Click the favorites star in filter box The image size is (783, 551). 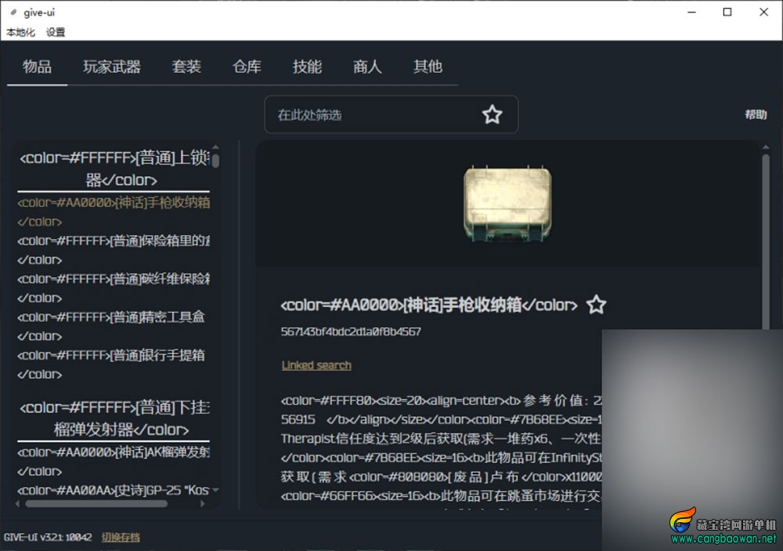coord(492,114)
